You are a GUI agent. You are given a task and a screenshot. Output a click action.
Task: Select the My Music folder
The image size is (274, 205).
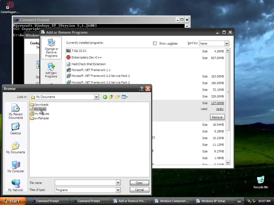(38, 109)
